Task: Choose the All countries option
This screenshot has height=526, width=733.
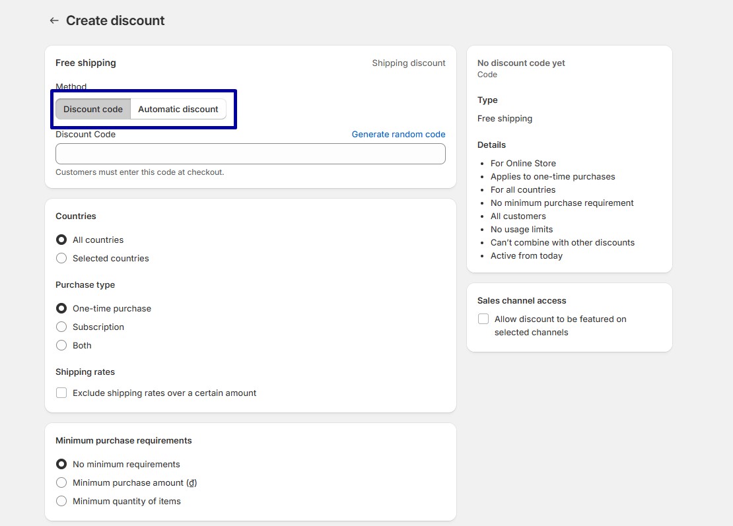Action: point(61,240)
